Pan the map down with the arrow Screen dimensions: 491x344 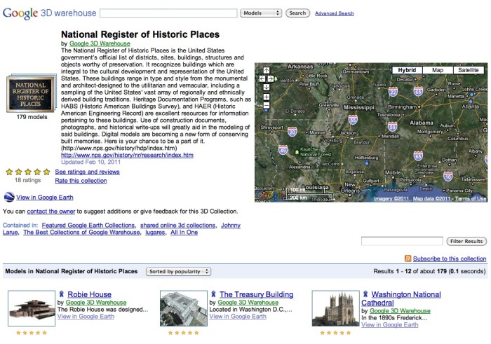pos(267,86)
